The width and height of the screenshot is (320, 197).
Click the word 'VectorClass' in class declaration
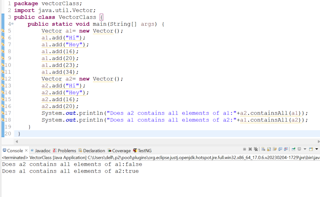click(77, 17)
